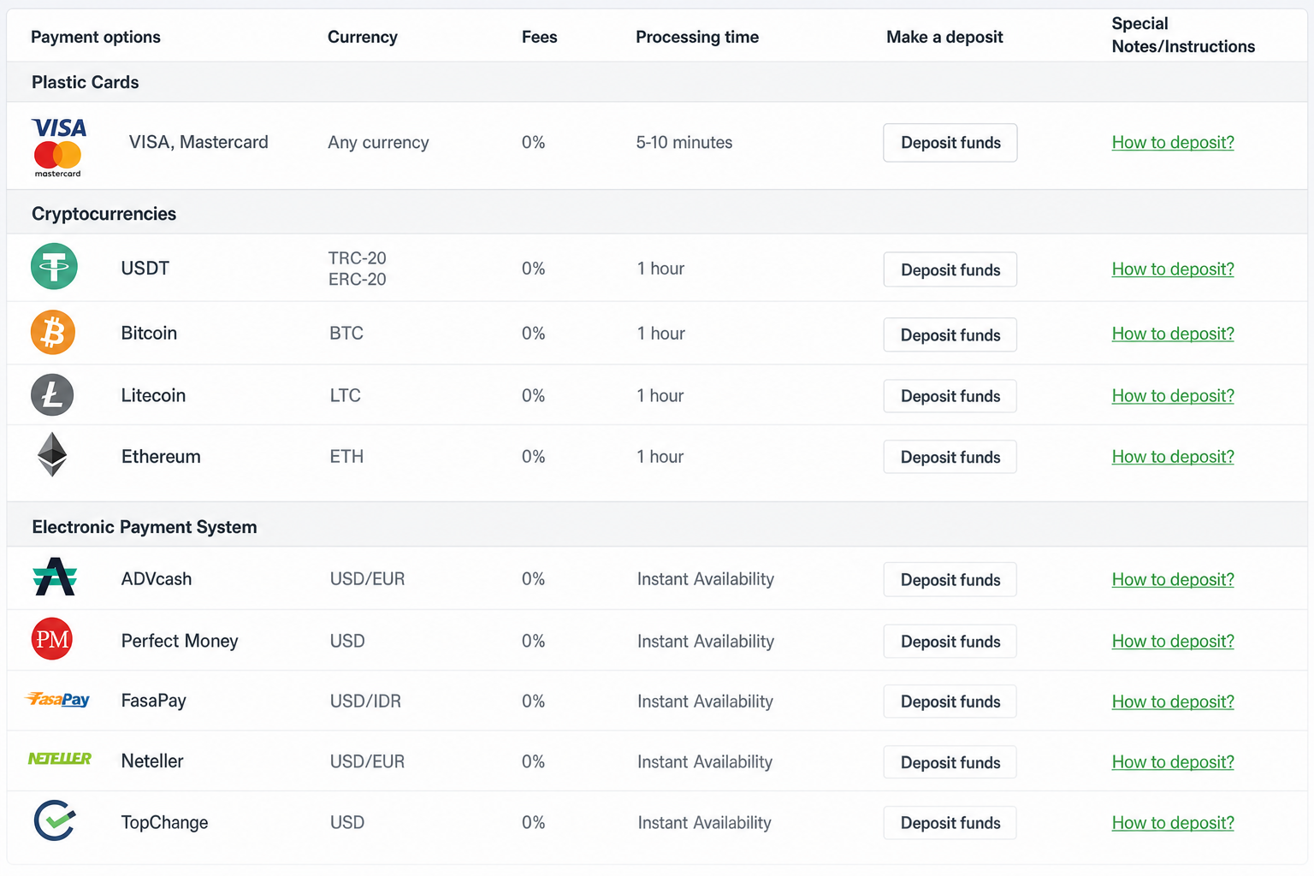Screen dimensions: 1314x876
Task: Open How to deposit for Litecoin
Action: [1173, 396]
